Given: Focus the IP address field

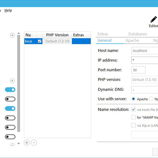Looking at the screenshot, I should (145, 60).
